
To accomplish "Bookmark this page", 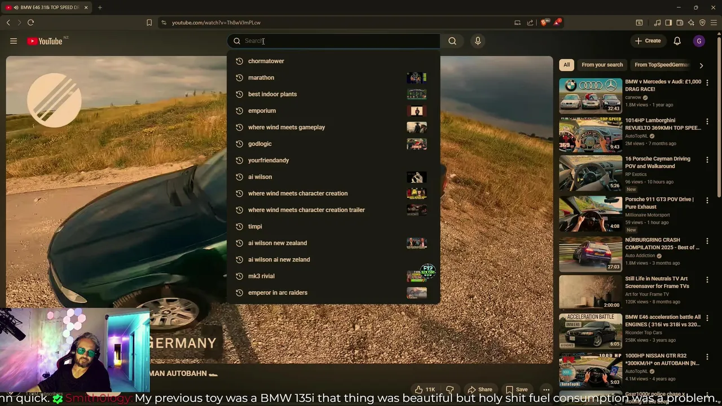I will (x=149, y=23).
